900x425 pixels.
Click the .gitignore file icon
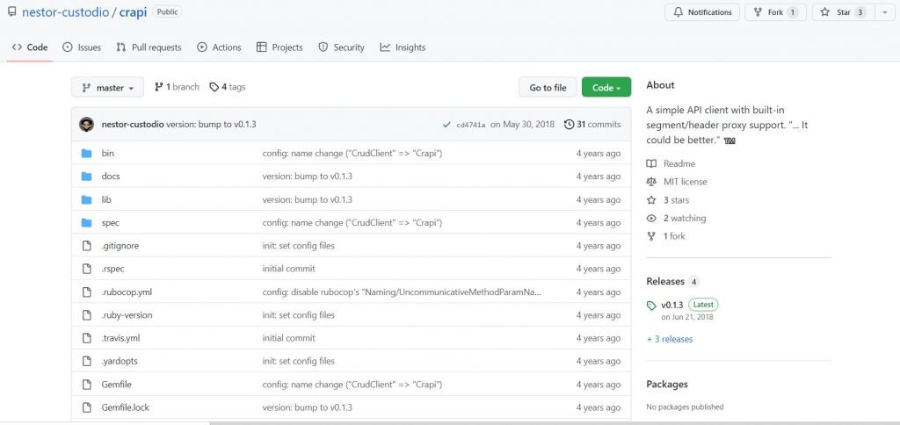click(87, 246)
